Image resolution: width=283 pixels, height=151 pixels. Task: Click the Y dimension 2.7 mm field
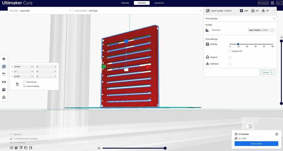[x=24, y=72]
